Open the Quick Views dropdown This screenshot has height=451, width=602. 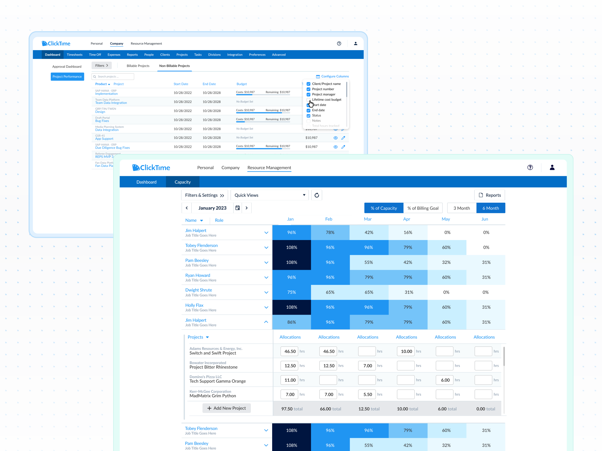tap(269, 195)
